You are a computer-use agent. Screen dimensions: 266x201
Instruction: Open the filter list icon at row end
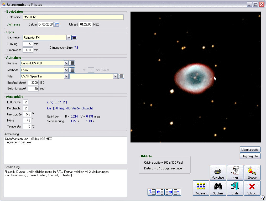coord(121,76)
